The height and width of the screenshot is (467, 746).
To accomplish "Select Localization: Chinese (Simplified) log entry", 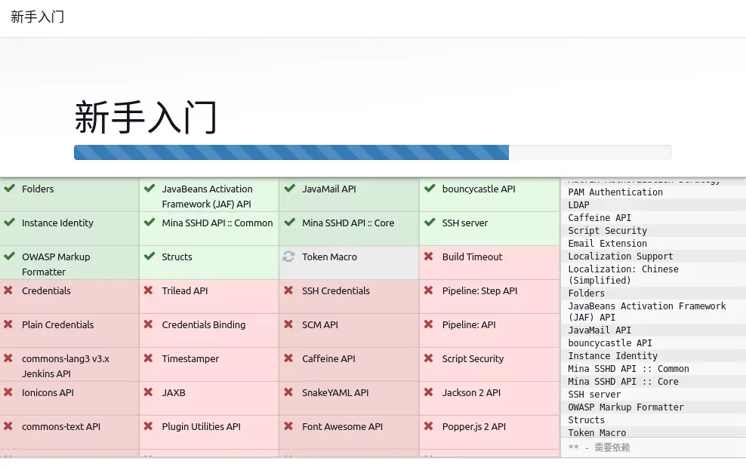I will [x=623, y=275].
